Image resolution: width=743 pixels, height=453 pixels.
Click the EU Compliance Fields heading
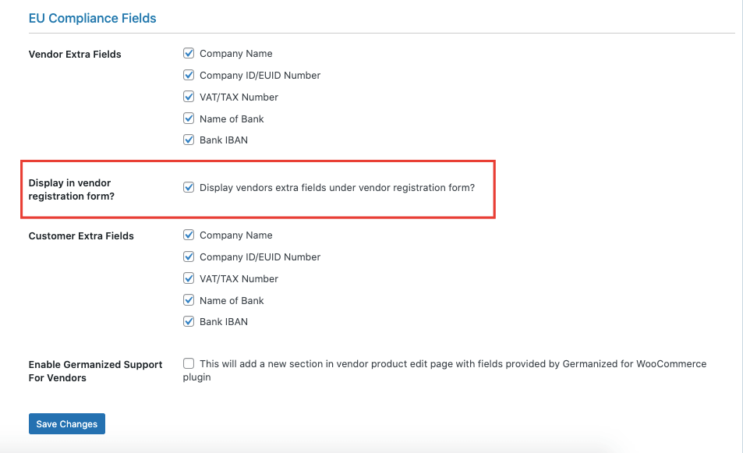coord(93,18)
